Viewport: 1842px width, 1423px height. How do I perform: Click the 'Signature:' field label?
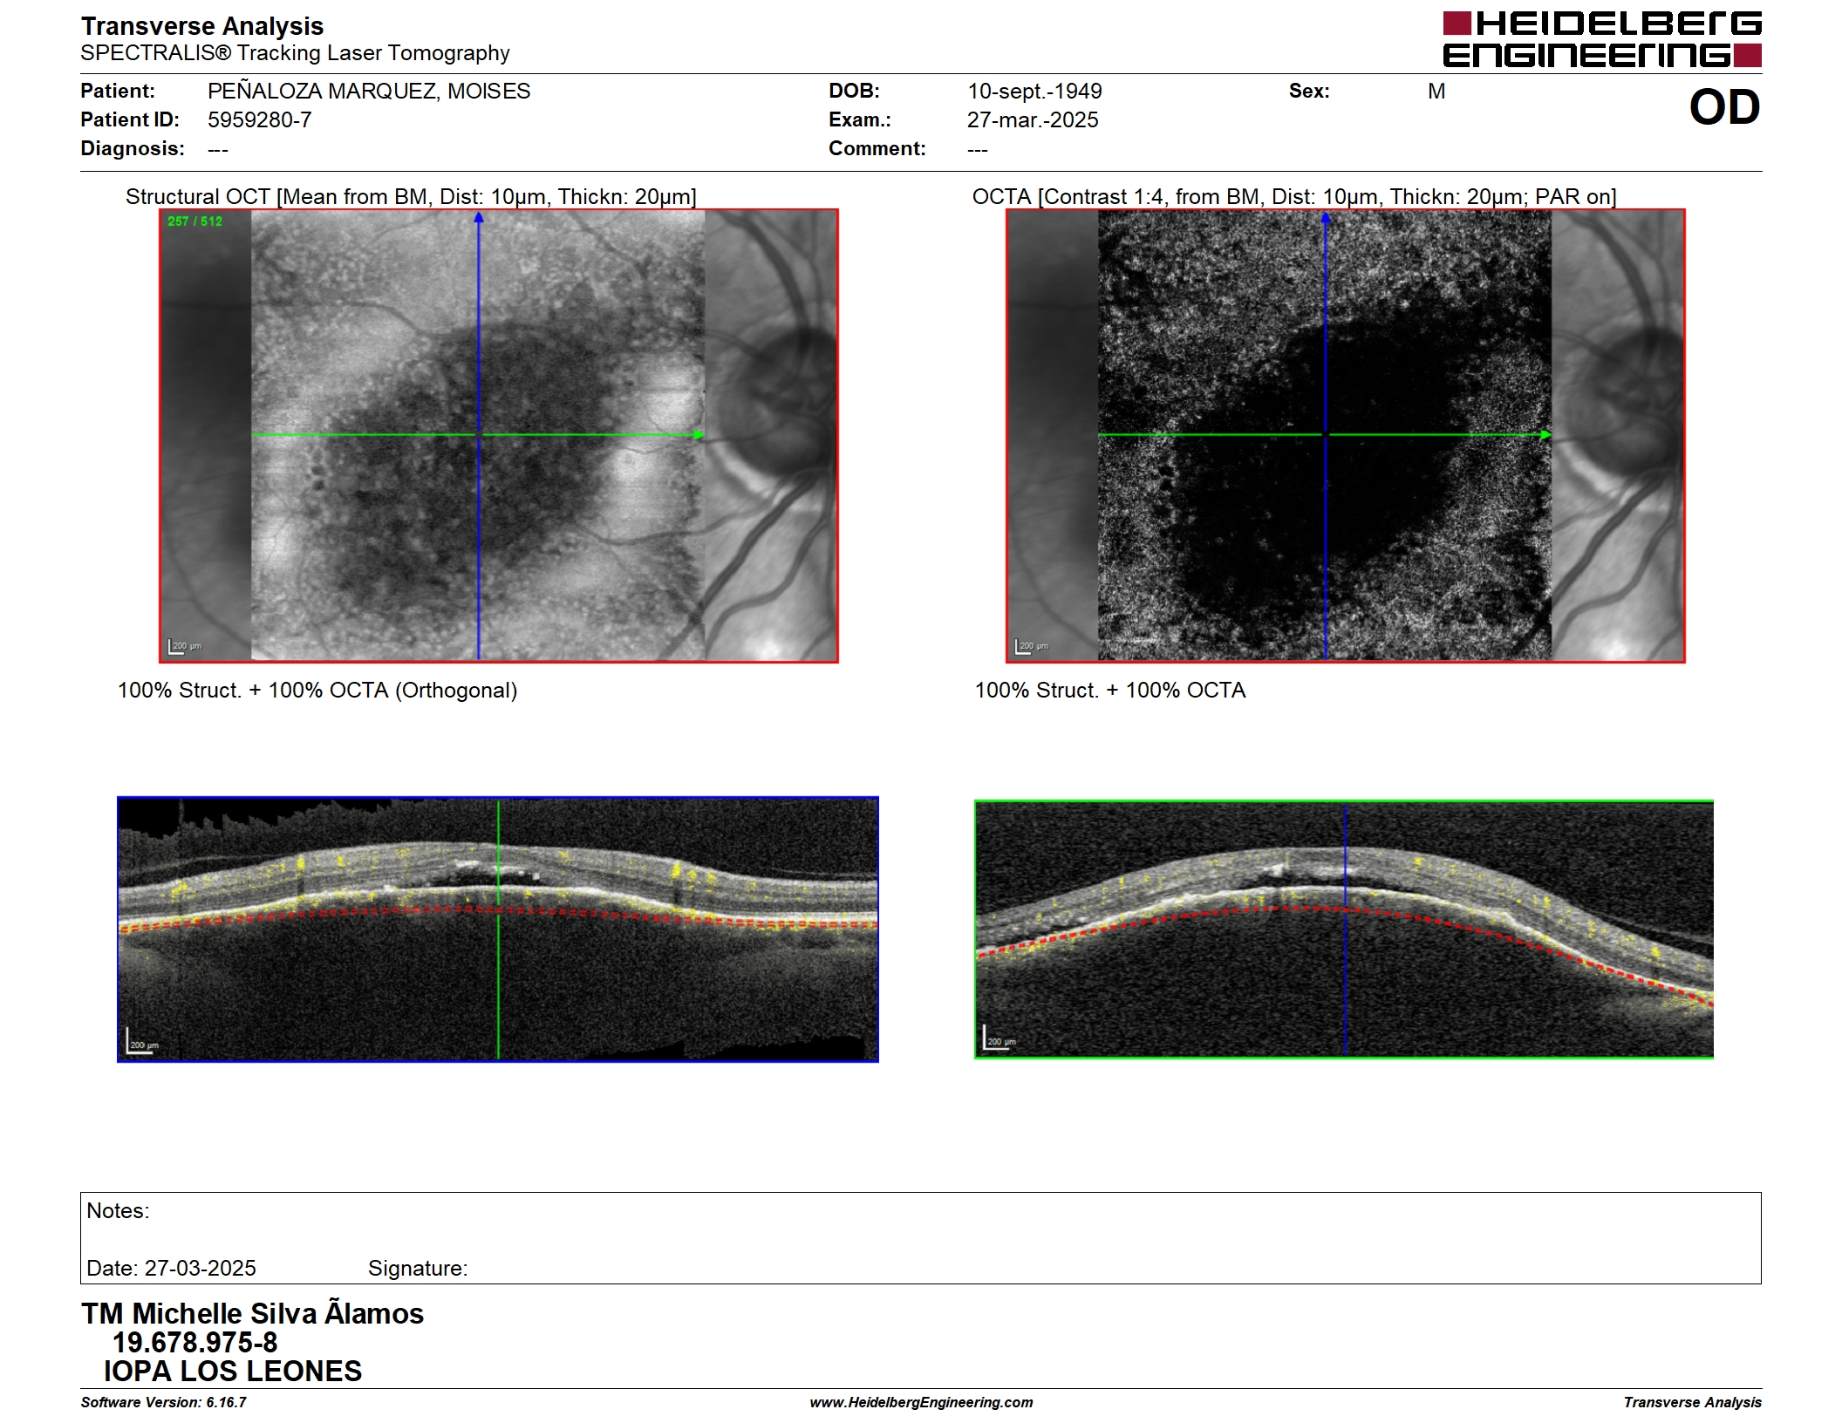[x=418, y=1269]
